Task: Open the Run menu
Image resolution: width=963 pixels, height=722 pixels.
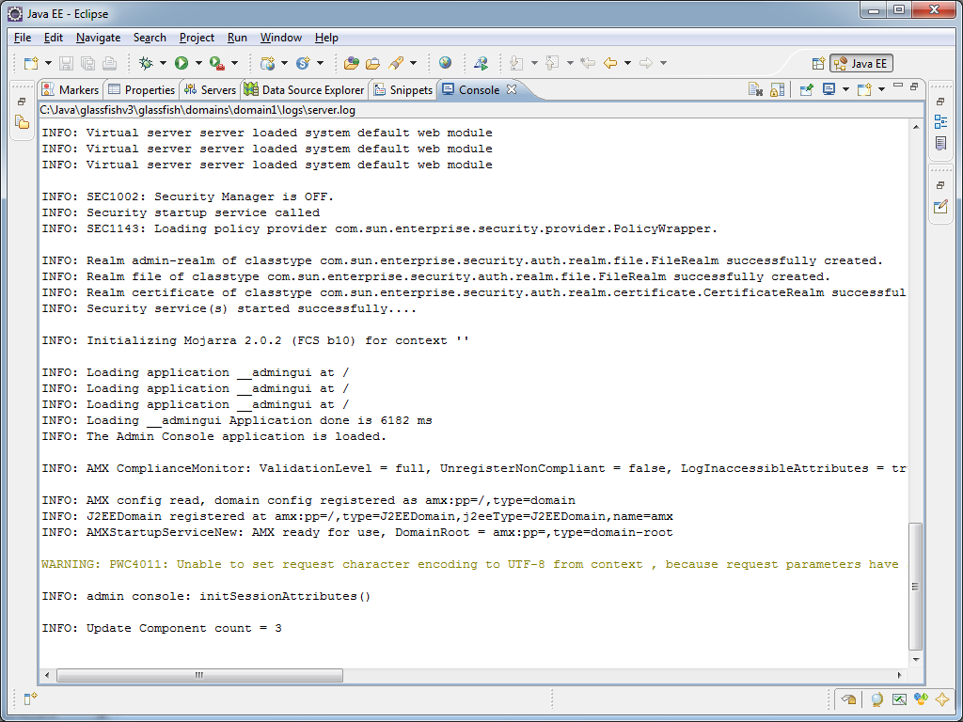Action: point(237,38)
